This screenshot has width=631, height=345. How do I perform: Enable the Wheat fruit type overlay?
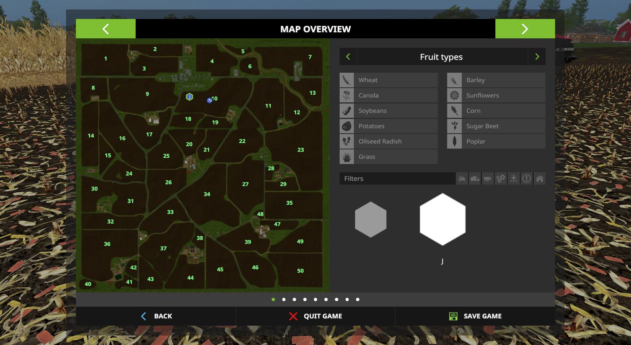point(389,80)
